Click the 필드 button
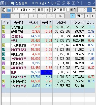The height and width of the screenshot is (105, 96). pyautogui.click(x=80, y=16)
